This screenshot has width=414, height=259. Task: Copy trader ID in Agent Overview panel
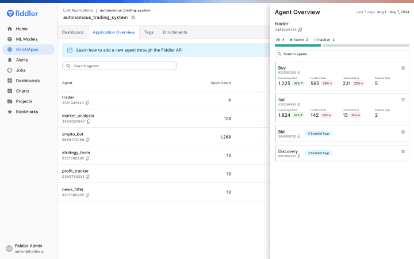(x=300, y=30)
